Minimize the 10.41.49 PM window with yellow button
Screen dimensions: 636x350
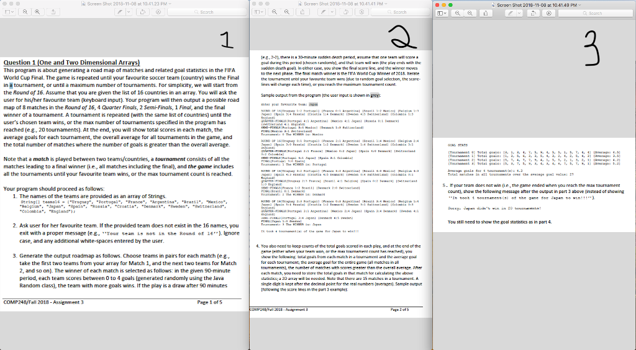point(443,5)
